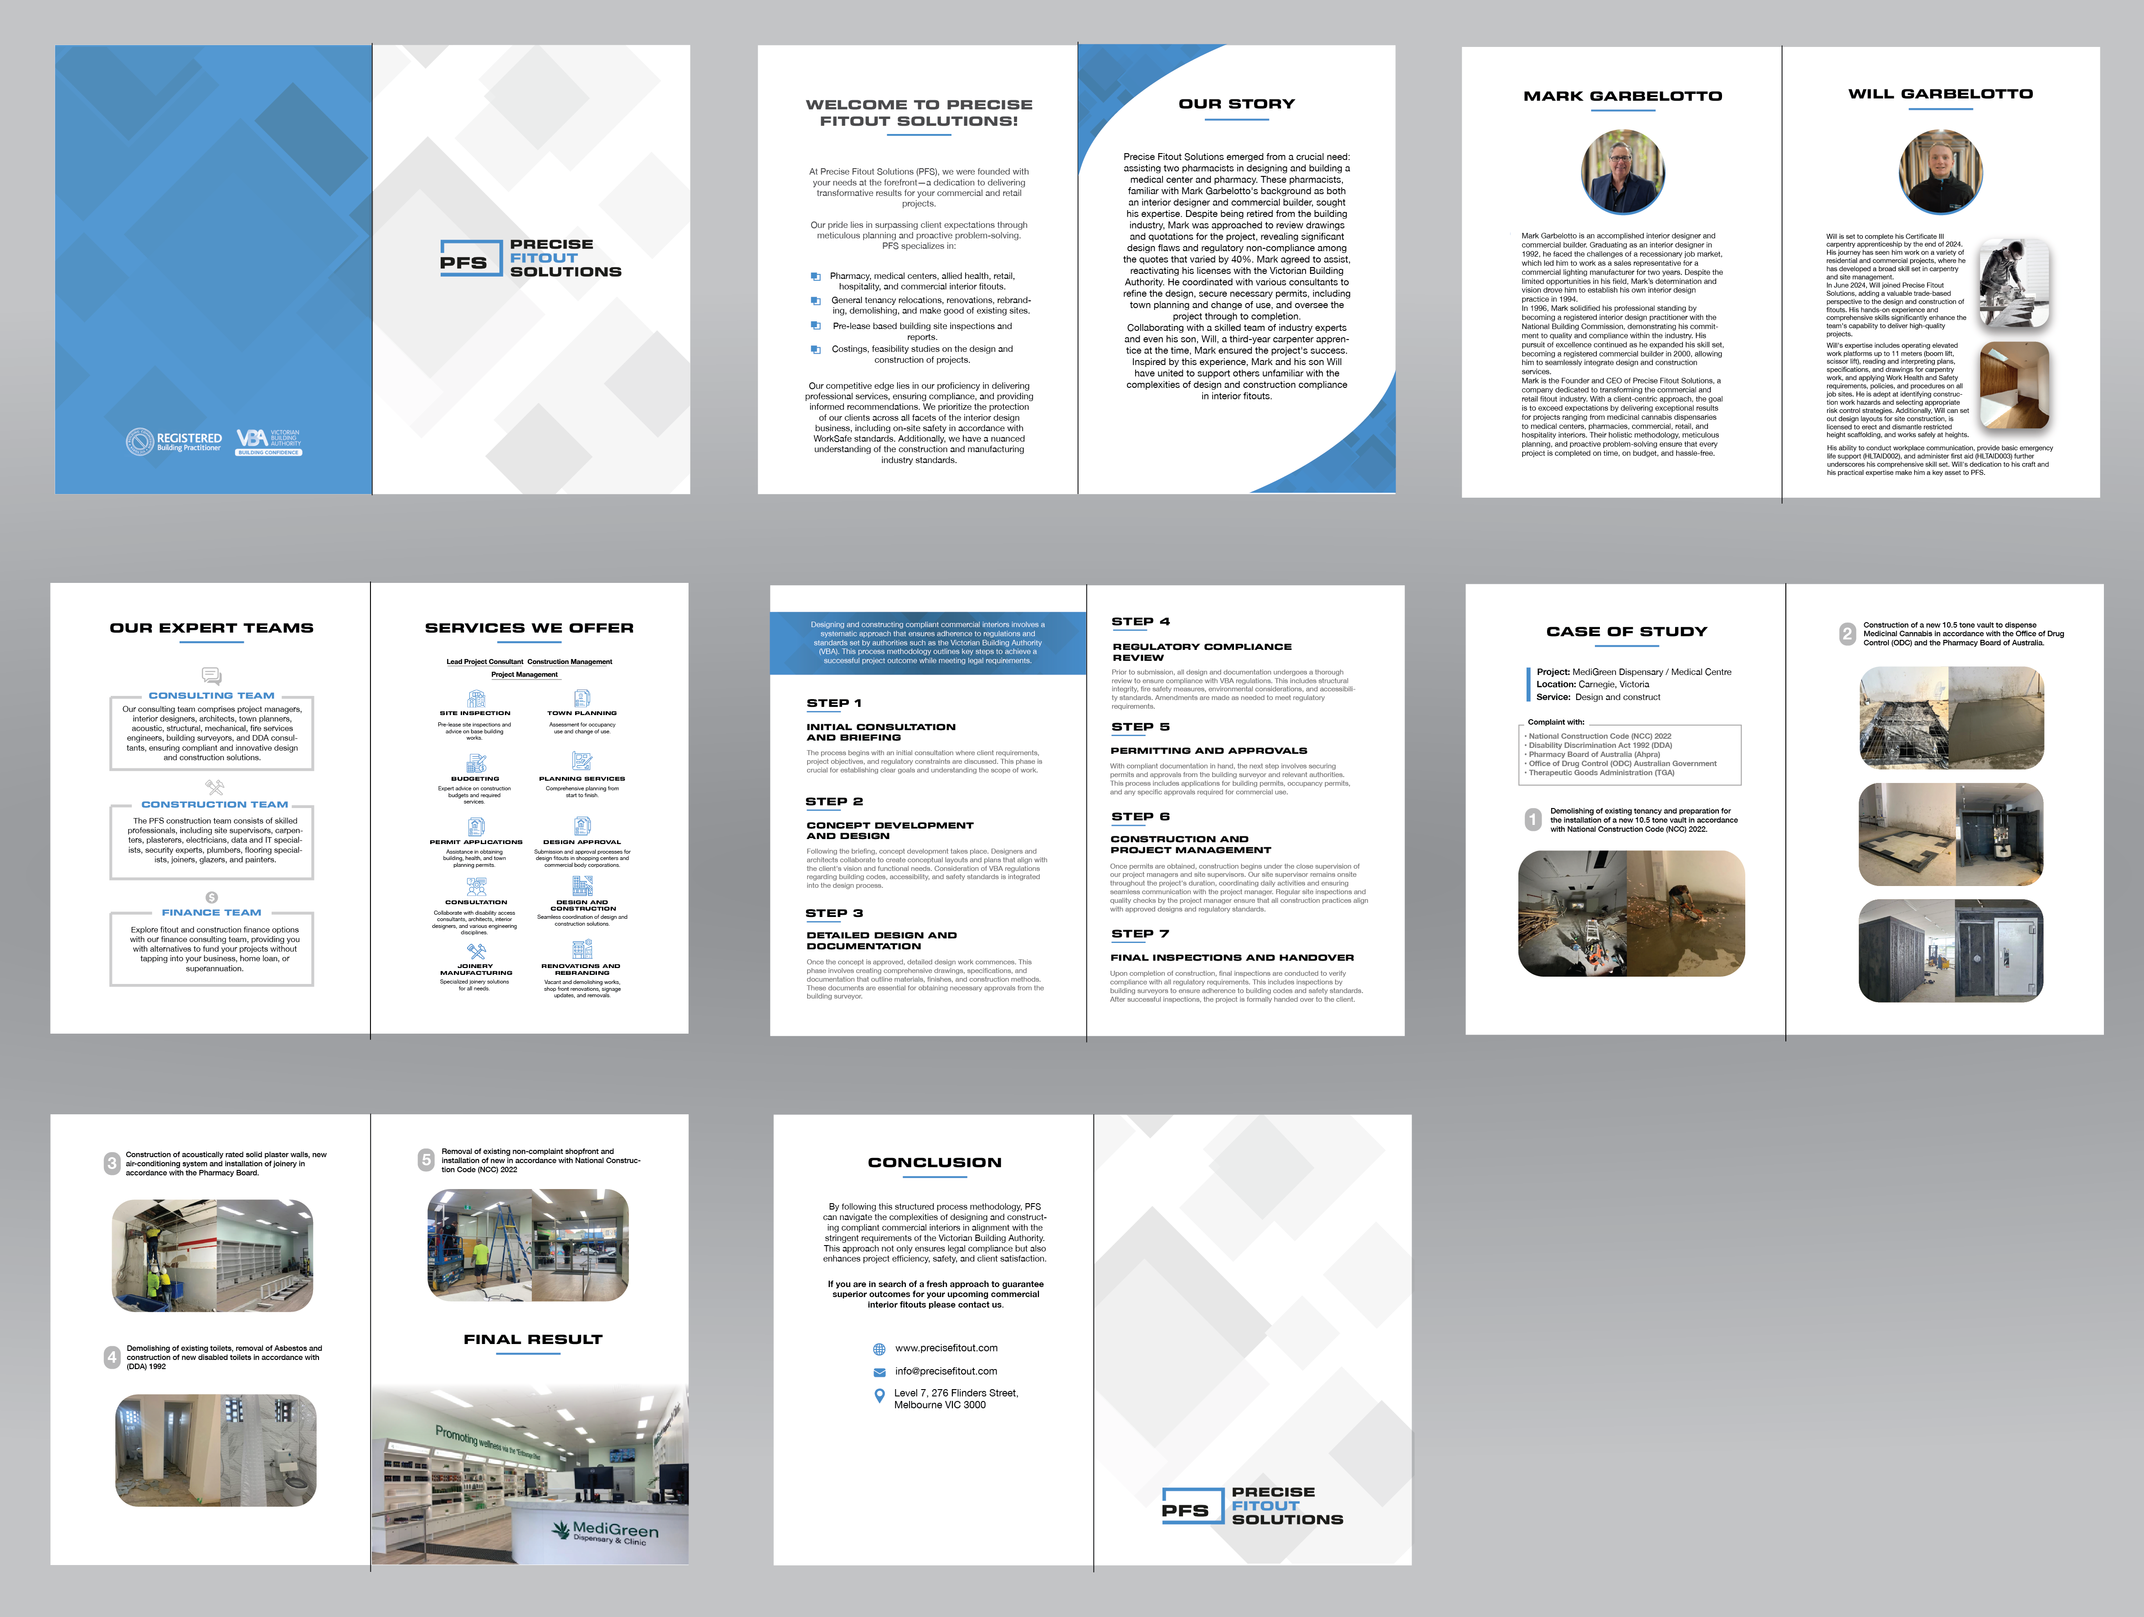Click the Renovations and Rebranding icon

[581, 949]
